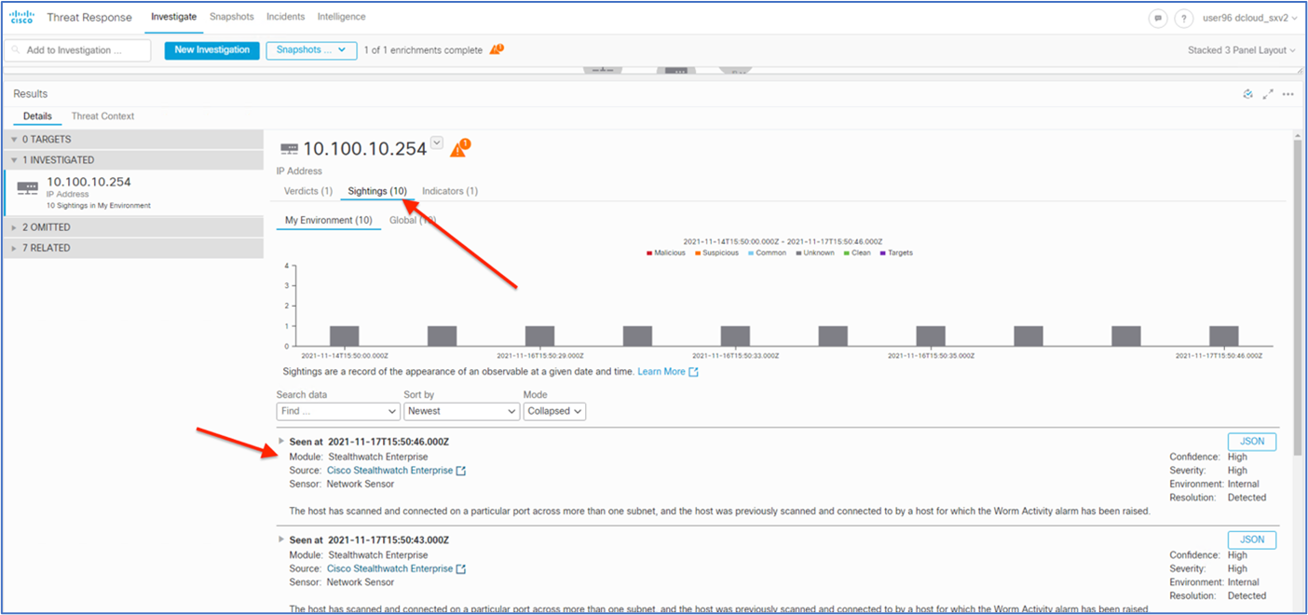
Task: Open the user96 dcloud_sxv2 account menu
Action: pos(1250,19)
